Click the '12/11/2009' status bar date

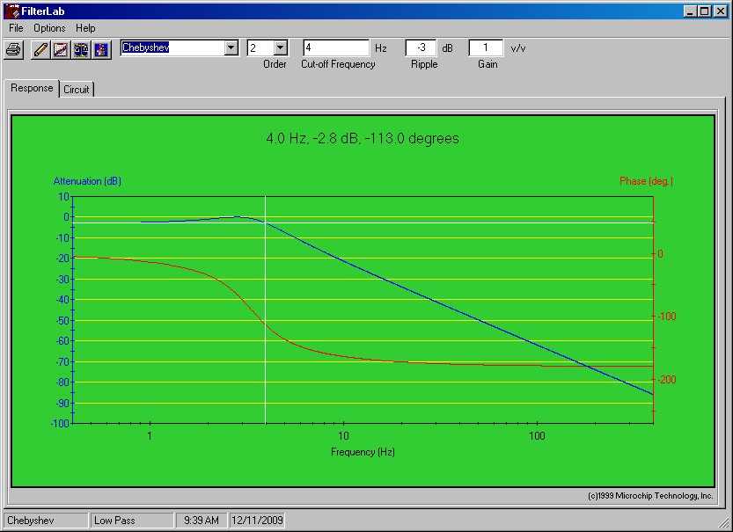tap(257, 521)
